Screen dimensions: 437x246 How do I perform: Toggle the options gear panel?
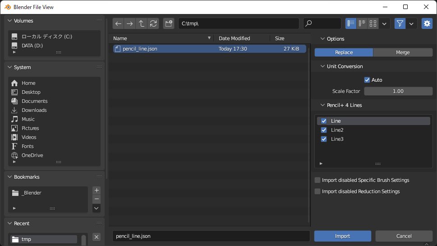[x=427, y=23]
